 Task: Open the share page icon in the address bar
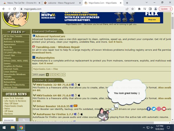[127, 9]
